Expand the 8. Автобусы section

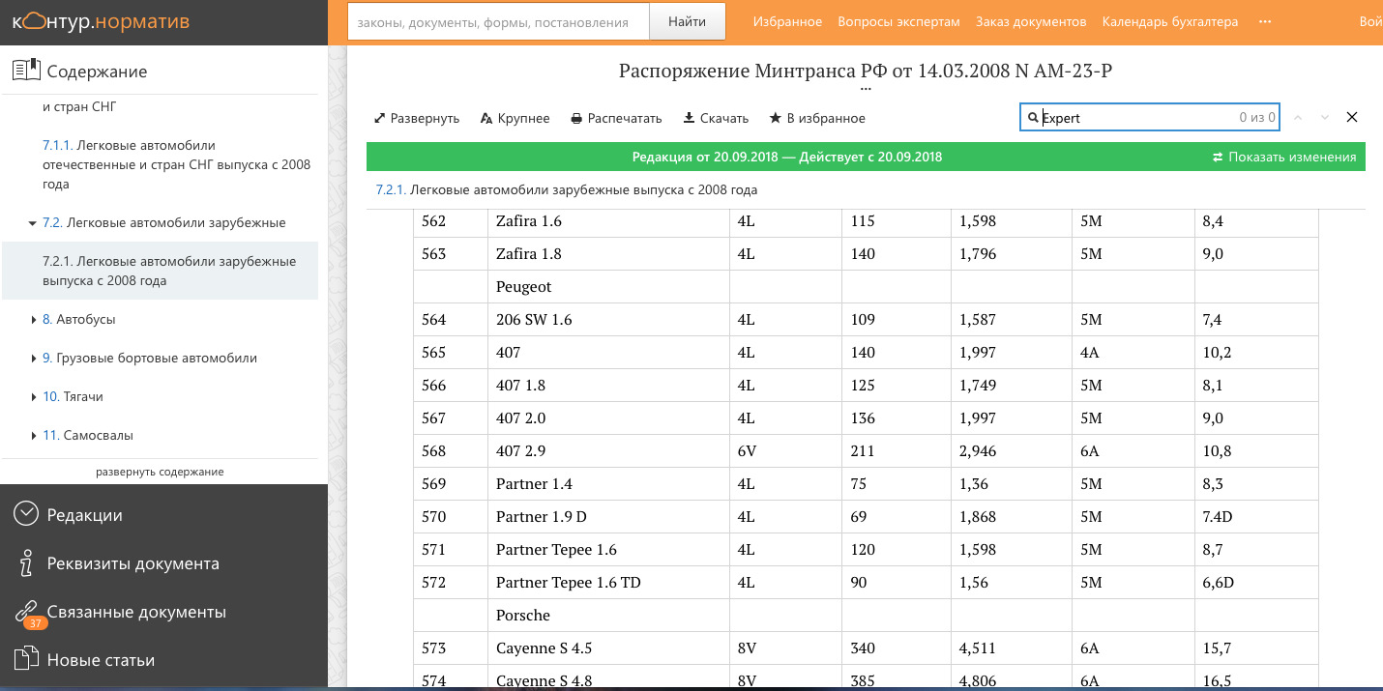tap(35, 319)
